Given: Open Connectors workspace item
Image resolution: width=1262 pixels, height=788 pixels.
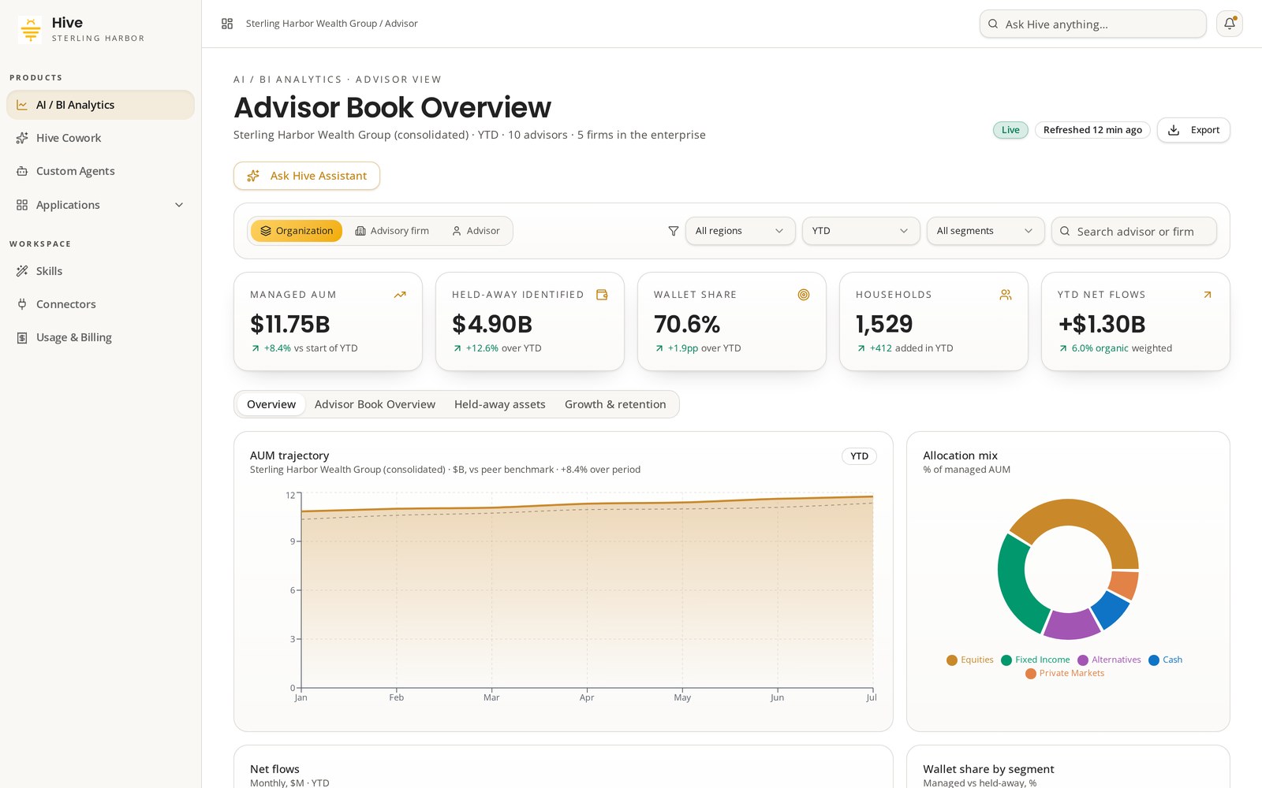Looking at the screenshot, I should [100, 304].
